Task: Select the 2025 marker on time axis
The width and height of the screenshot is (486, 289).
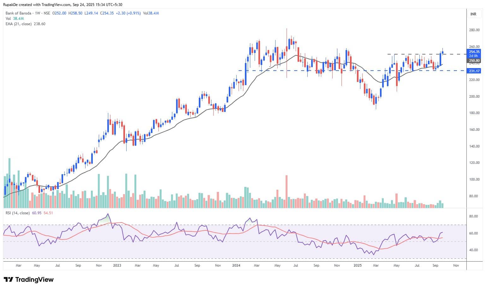Action: [x=358, y=266]
